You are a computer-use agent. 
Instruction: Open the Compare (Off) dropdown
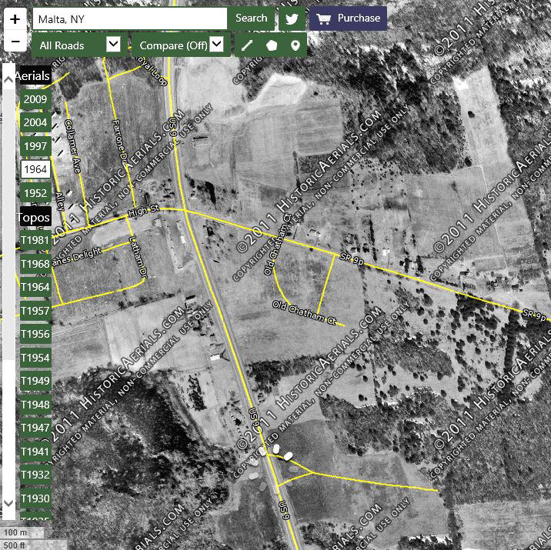181,45
